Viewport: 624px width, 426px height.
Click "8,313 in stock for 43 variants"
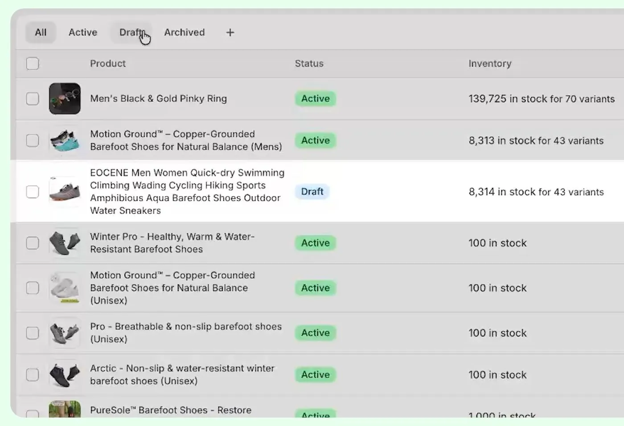coord(536,141)
